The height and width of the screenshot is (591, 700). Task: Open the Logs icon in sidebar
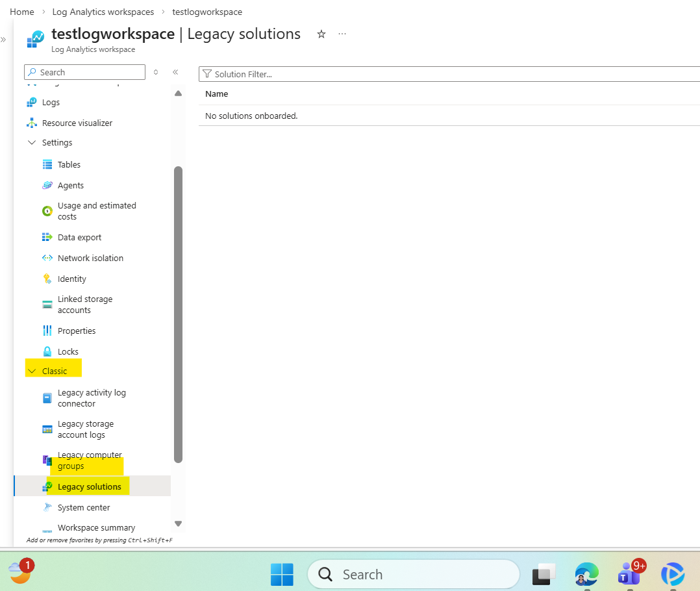pyautogui.click(x=32, y=102)
